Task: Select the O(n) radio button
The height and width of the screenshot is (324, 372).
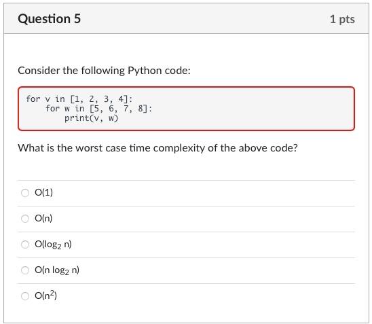Action: tap(25, 219)
